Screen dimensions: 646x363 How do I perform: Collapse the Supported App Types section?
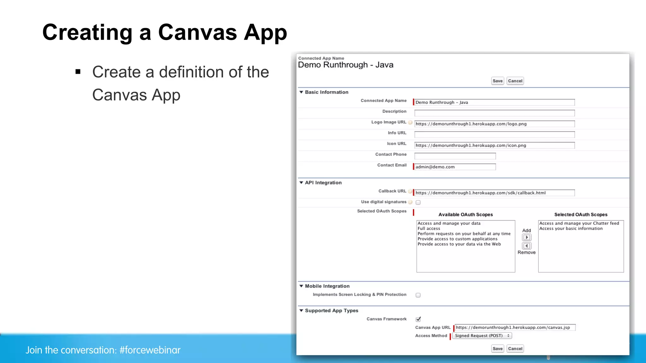pos(301,311)
